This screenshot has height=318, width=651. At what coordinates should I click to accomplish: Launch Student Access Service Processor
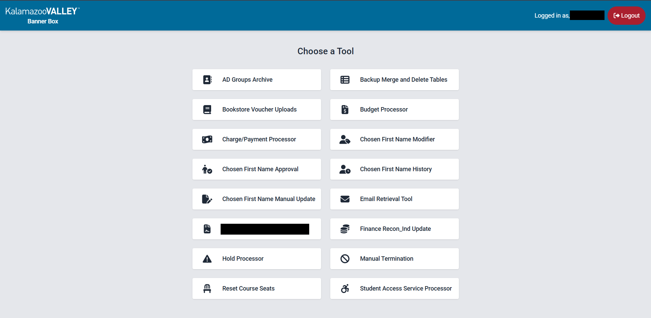pos(394,289)
